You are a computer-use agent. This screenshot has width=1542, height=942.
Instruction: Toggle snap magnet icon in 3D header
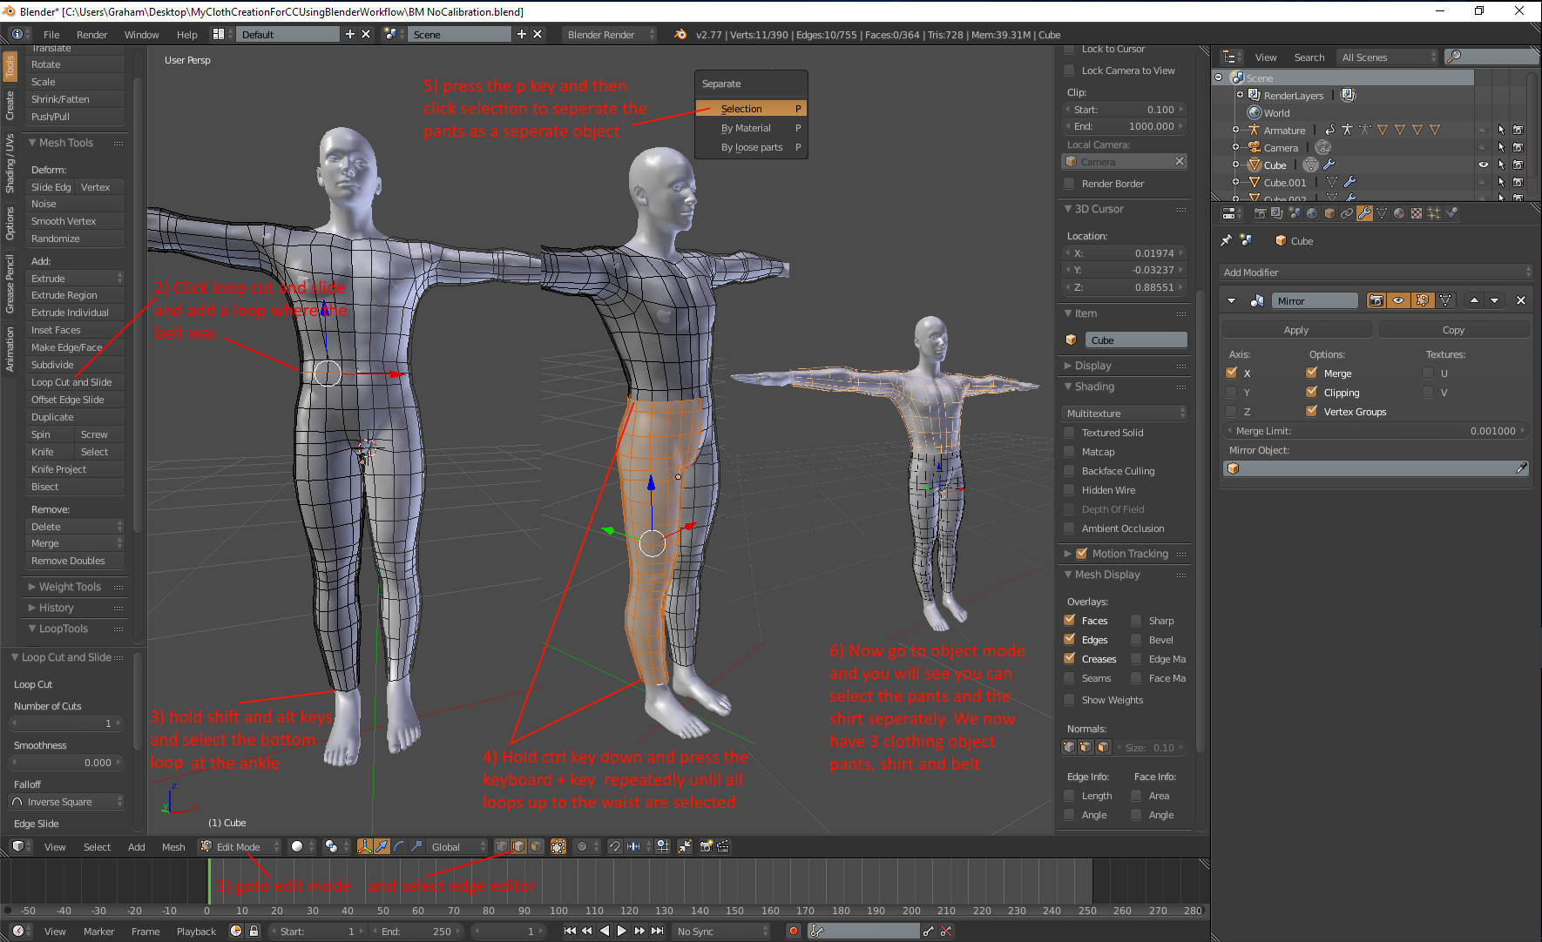(614, 846)
